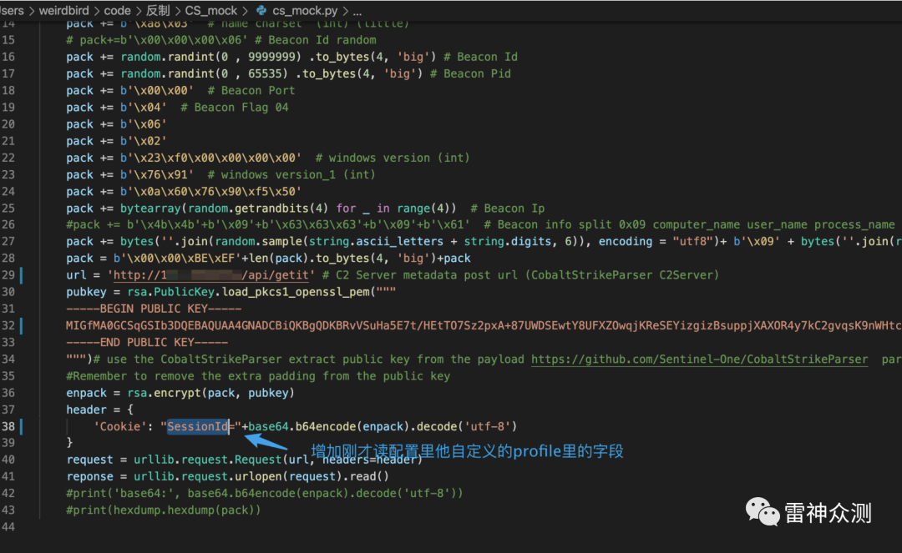Click "bytearray" on line 25
The height and width of the screenshot is (553, 902).
pos(150,209)
